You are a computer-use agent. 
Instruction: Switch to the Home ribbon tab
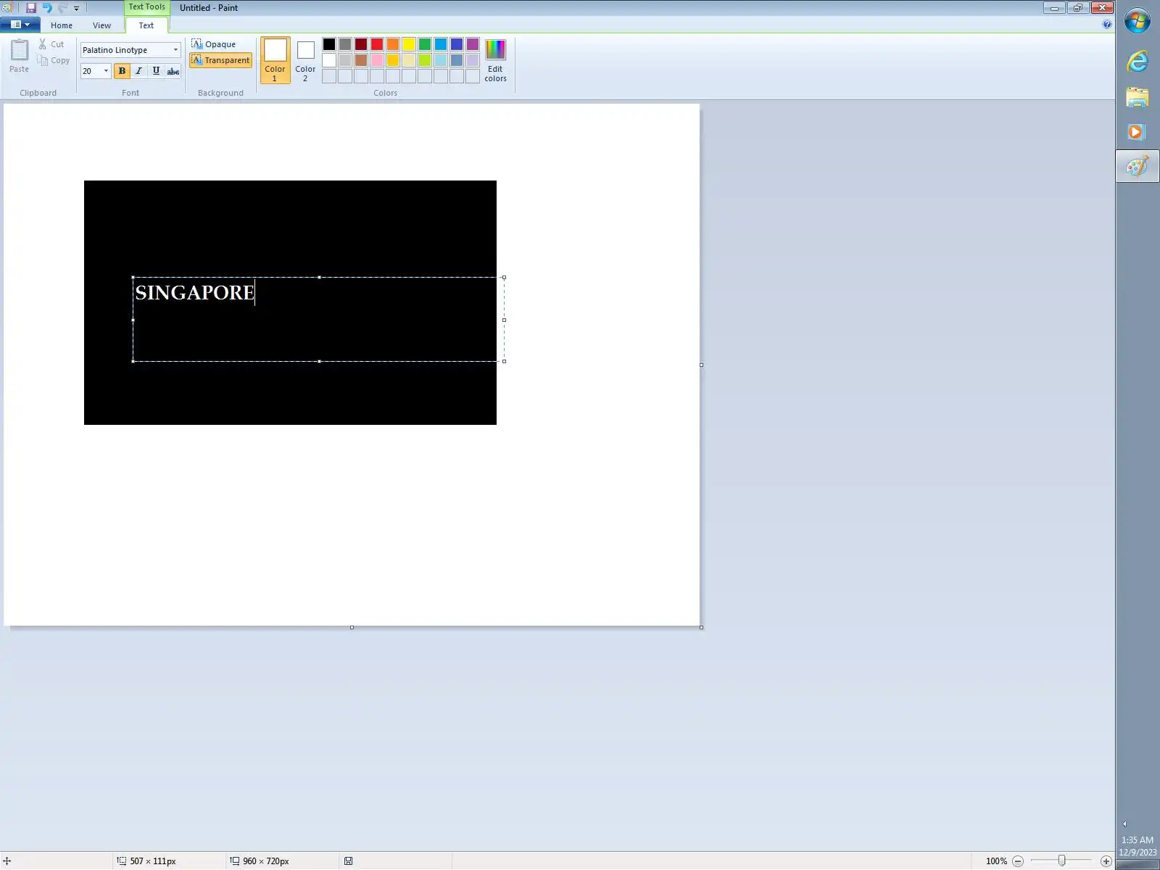click(62, 25)
